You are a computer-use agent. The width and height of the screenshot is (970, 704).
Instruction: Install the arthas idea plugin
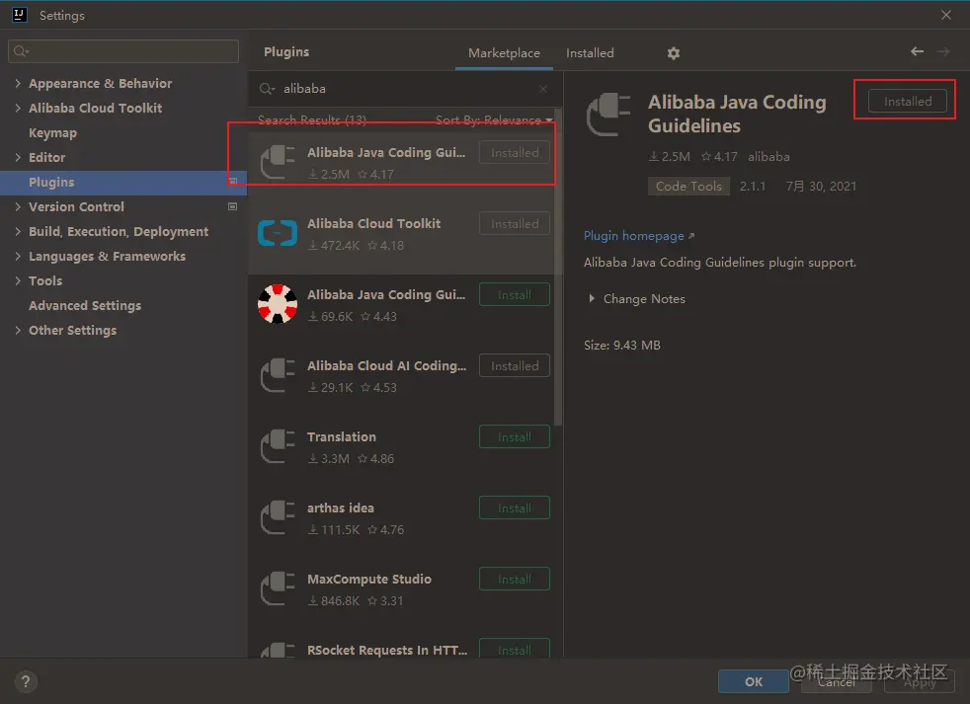click(514, 508)
